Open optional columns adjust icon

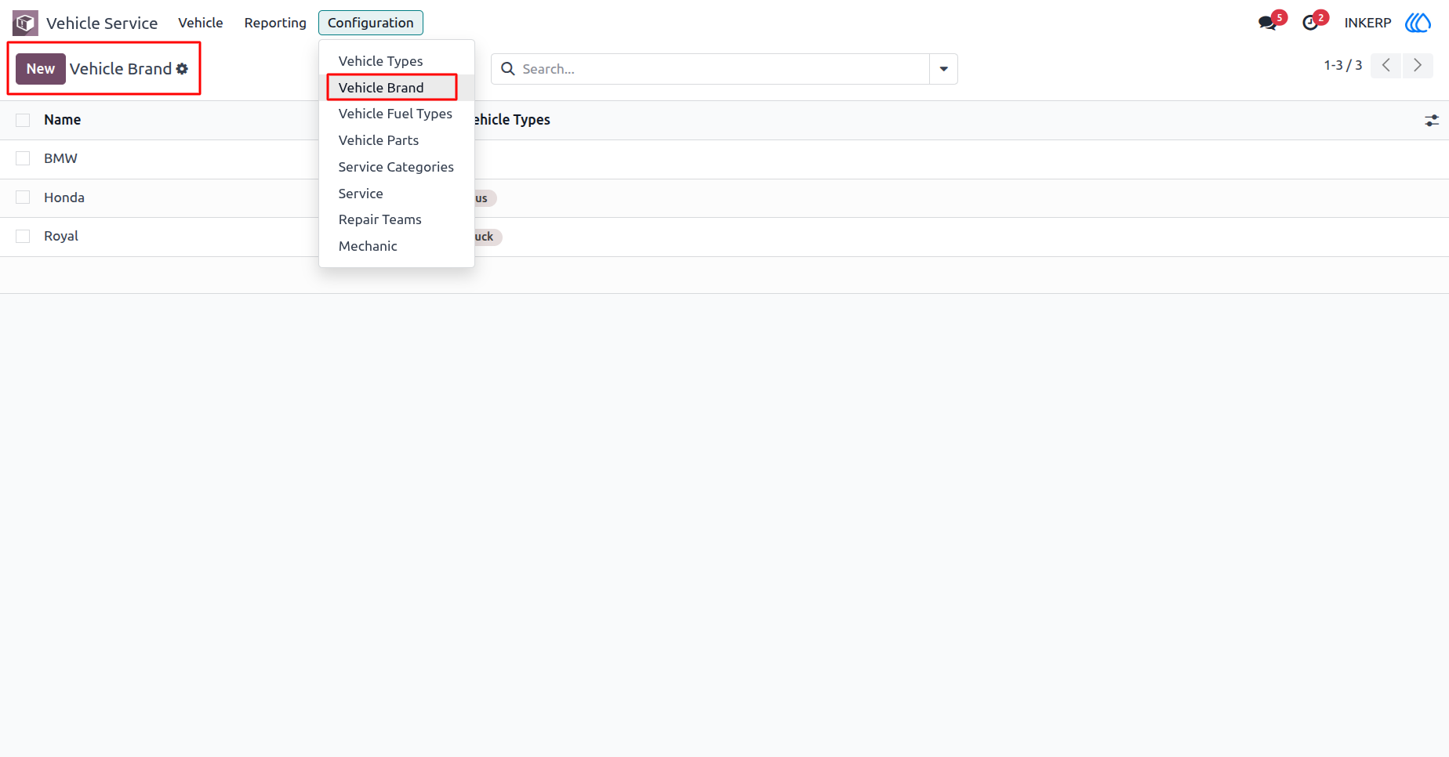[x=1432, y=121]
